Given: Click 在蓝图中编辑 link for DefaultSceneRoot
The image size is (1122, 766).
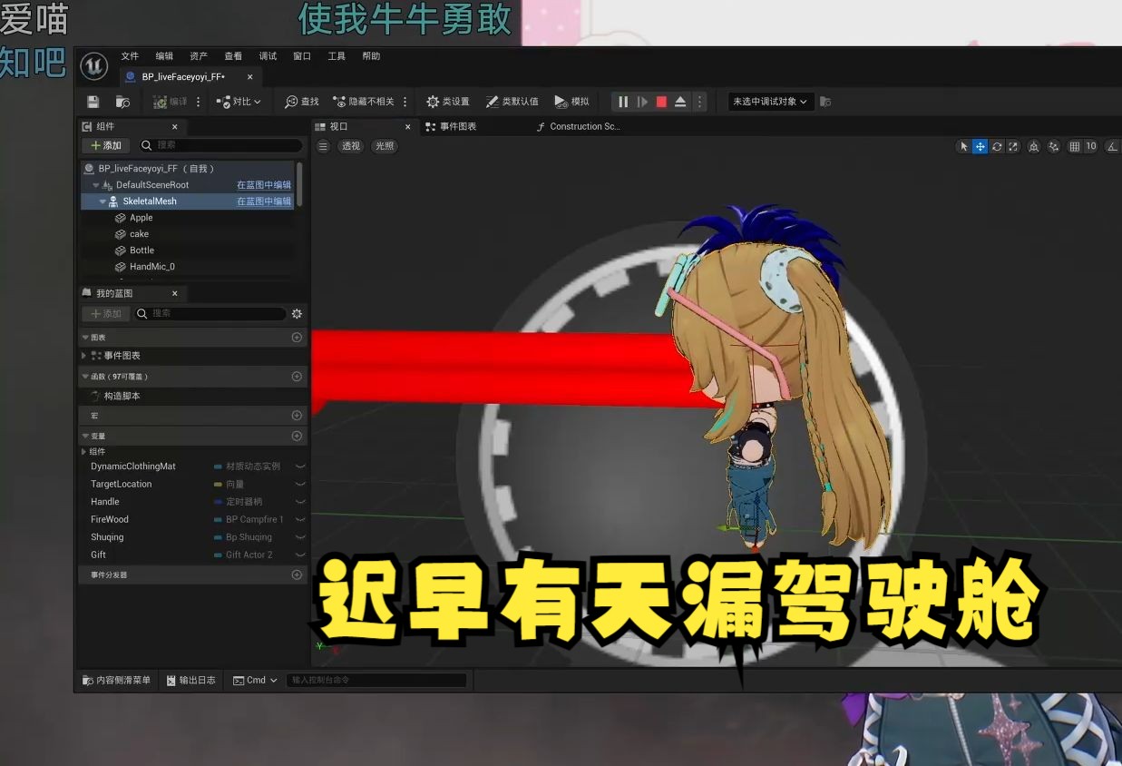Looking at the screenshot, I should 264,185.
